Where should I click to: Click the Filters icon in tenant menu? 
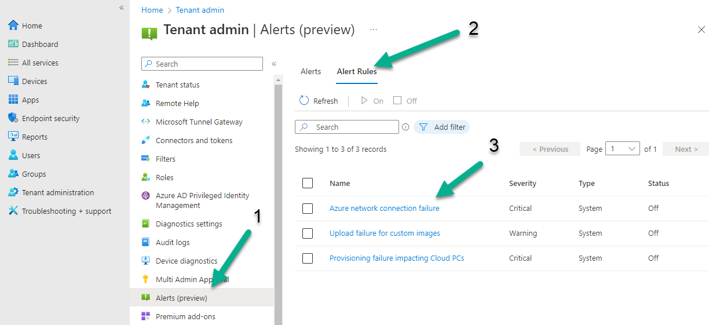point(145,159)
